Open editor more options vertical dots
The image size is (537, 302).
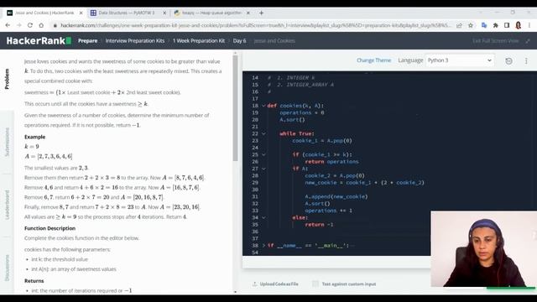coord(526,61)
